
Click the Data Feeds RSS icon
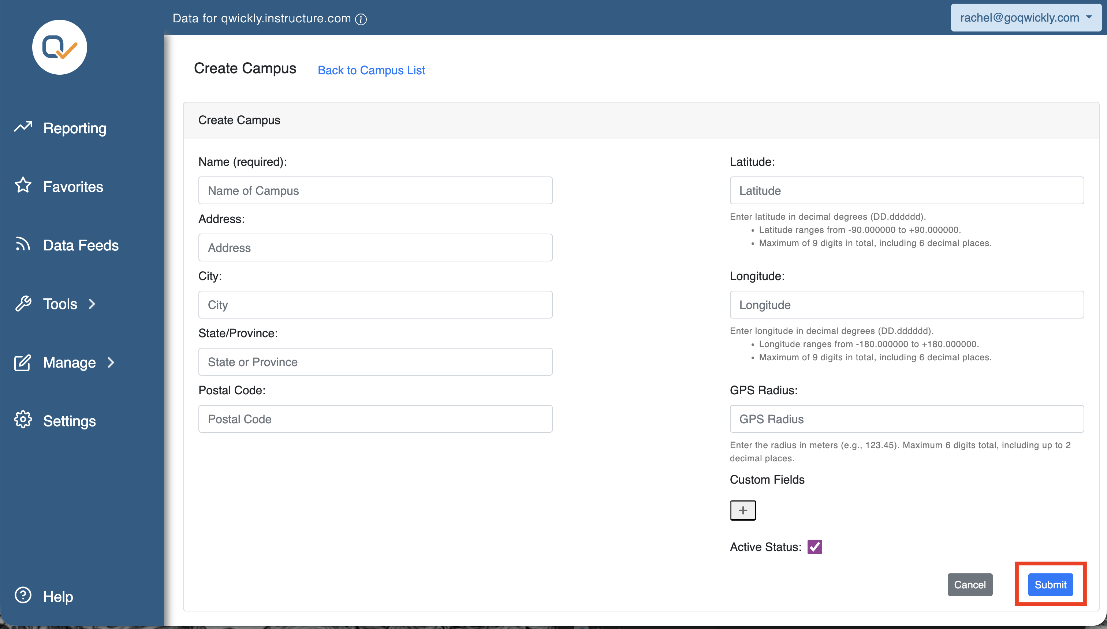pos(23,244)
